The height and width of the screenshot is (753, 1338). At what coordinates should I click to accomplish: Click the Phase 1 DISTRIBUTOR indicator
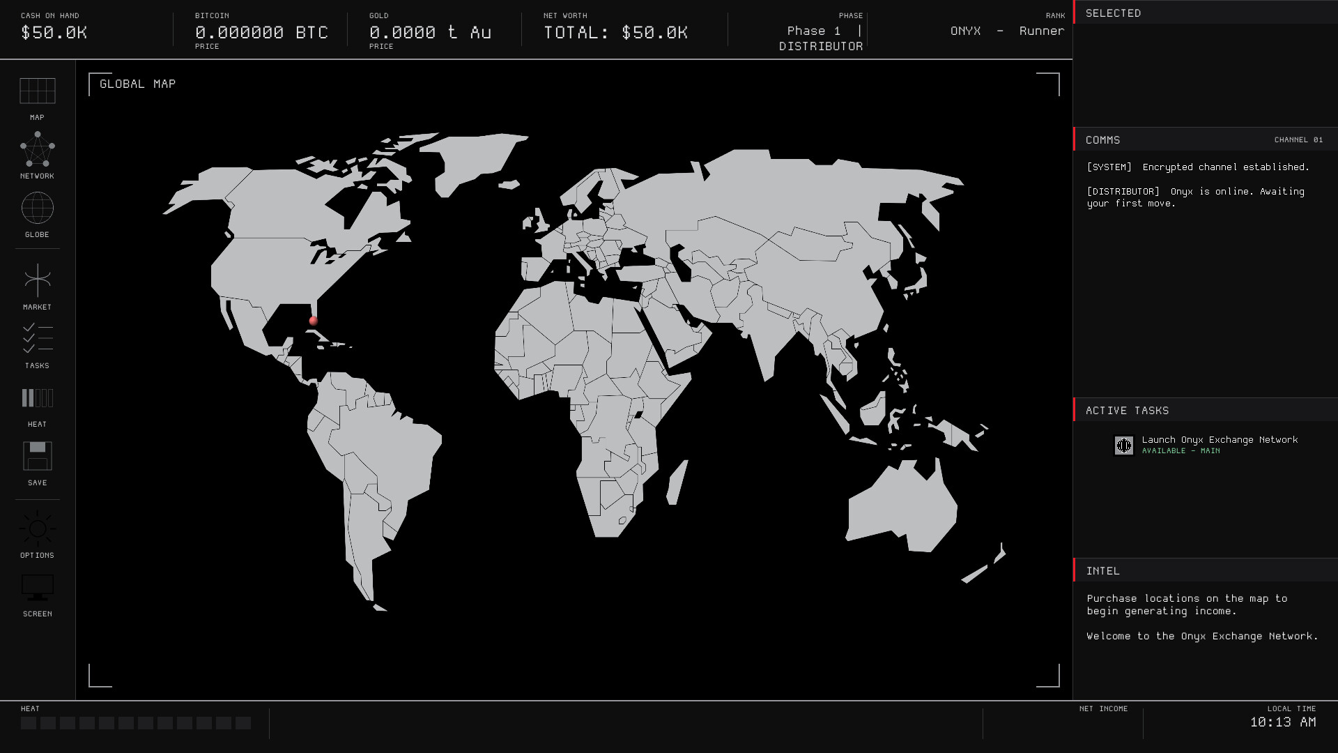[x=821, y=38]
